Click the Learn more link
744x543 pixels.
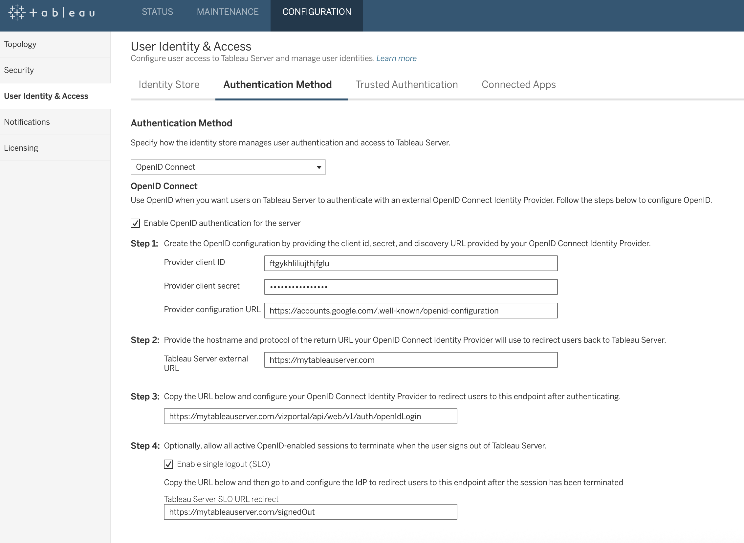point(396,58)
